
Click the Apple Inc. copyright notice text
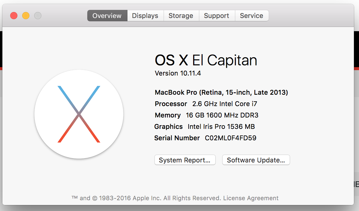click(146, 198)
